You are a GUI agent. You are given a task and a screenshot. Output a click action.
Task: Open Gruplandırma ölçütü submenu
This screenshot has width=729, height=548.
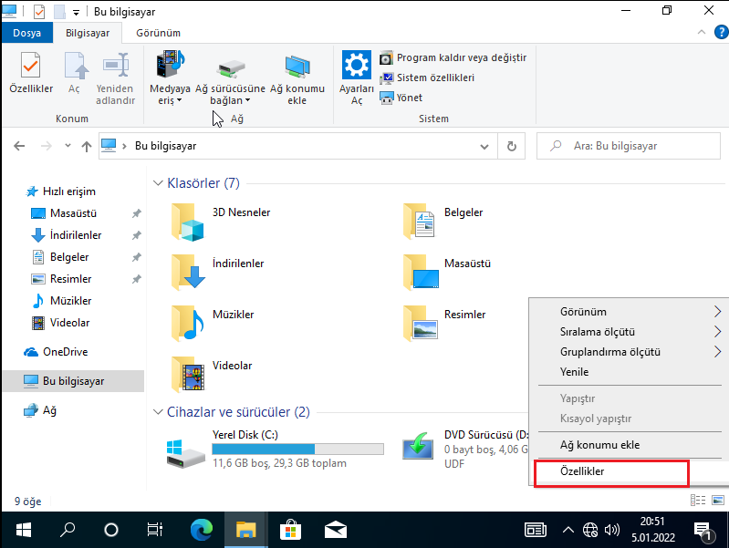click(630, 352)
